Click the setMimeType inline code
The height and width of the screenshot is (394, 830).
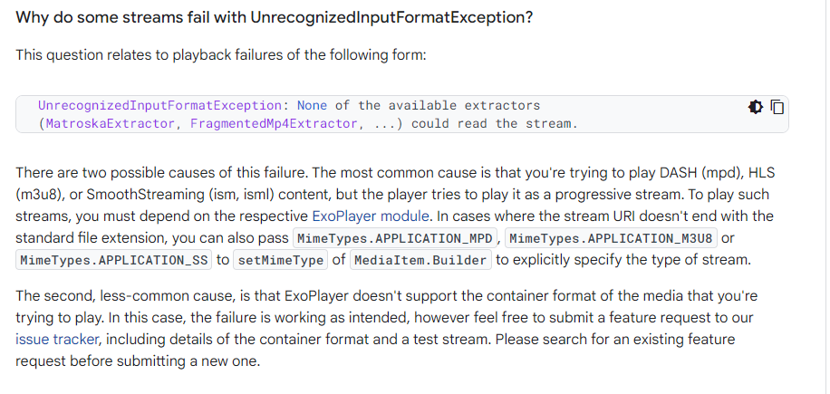pyautogui.click(x=278, y=261)
